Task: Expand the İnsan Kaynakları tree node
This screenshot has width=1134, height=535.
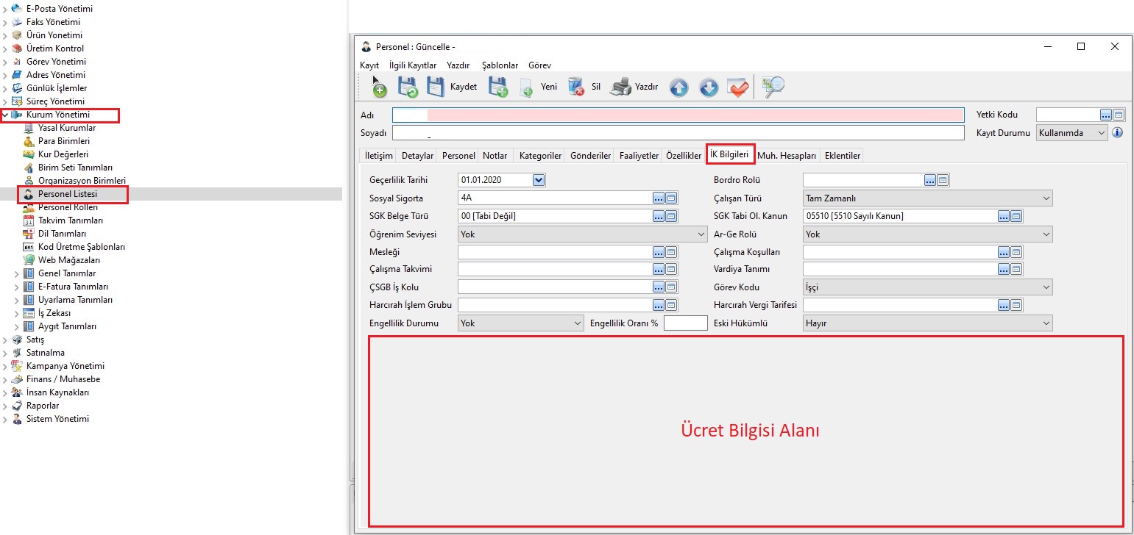Action: 6,392
